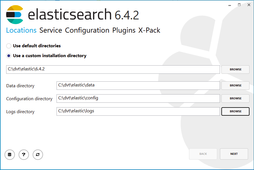Close the installer window
Screen dimensions: 254x170
pyautogui.click(x=249, y=5)
